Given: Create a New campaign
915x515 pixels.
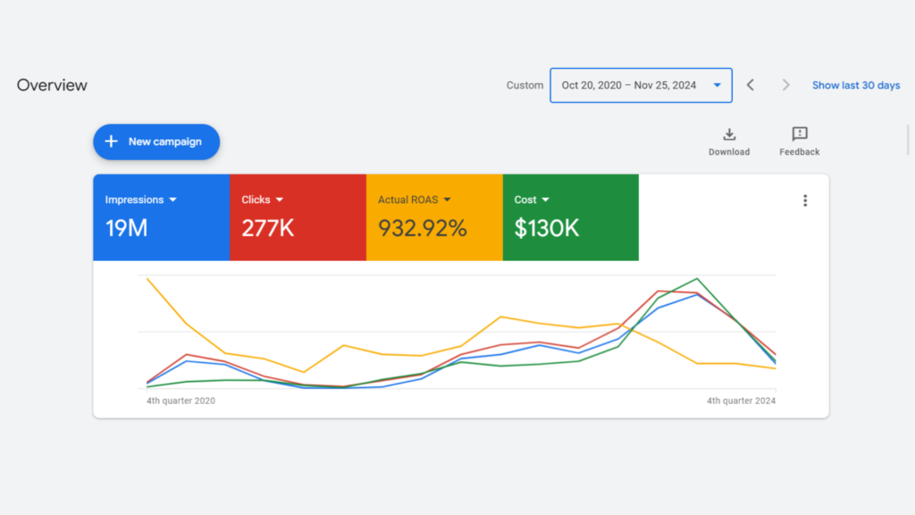Looking at the screenshot, I should 156,141.
